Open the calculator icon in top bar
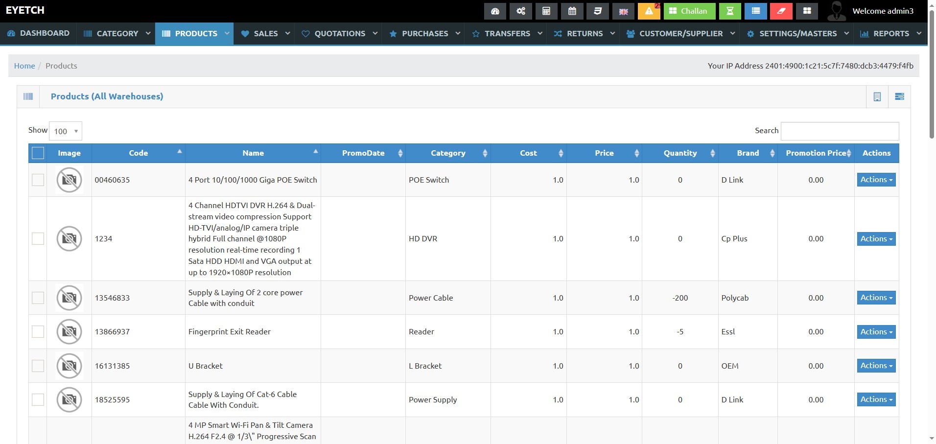This screenshot has width=936, height=444. click(546, 11)
